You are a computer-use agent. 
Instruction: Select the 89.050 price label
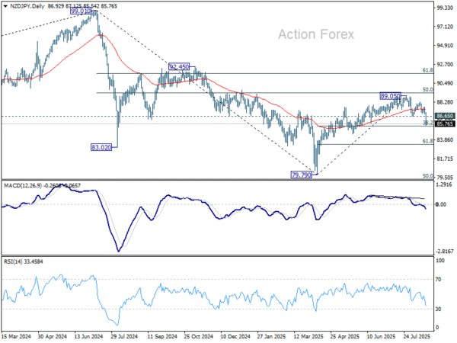pos(390,96)
